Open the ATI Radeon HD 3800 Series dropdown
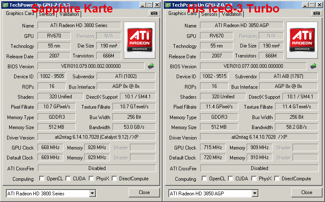Viewport: 325px width, 202px height. (92, 194)
